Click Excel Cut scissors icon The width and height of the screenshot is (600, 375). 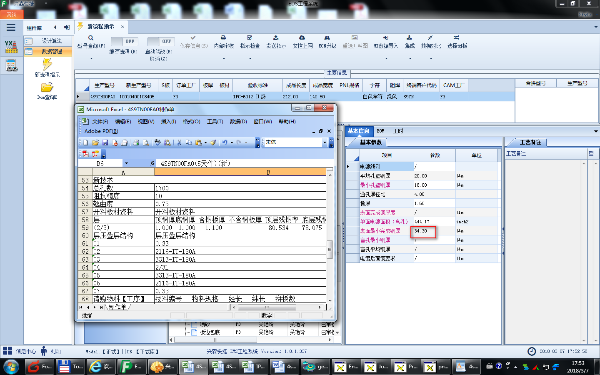[179, 142]
